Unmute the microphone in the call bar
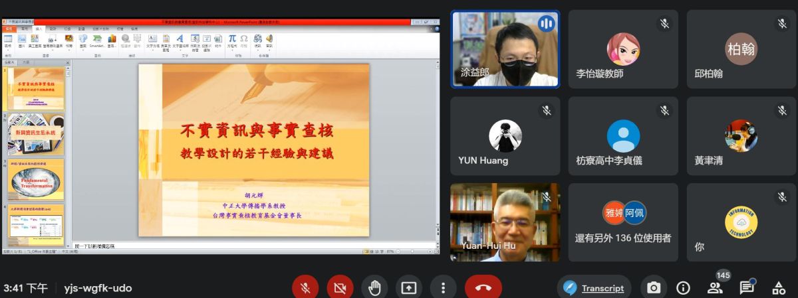 coord(305,287)
